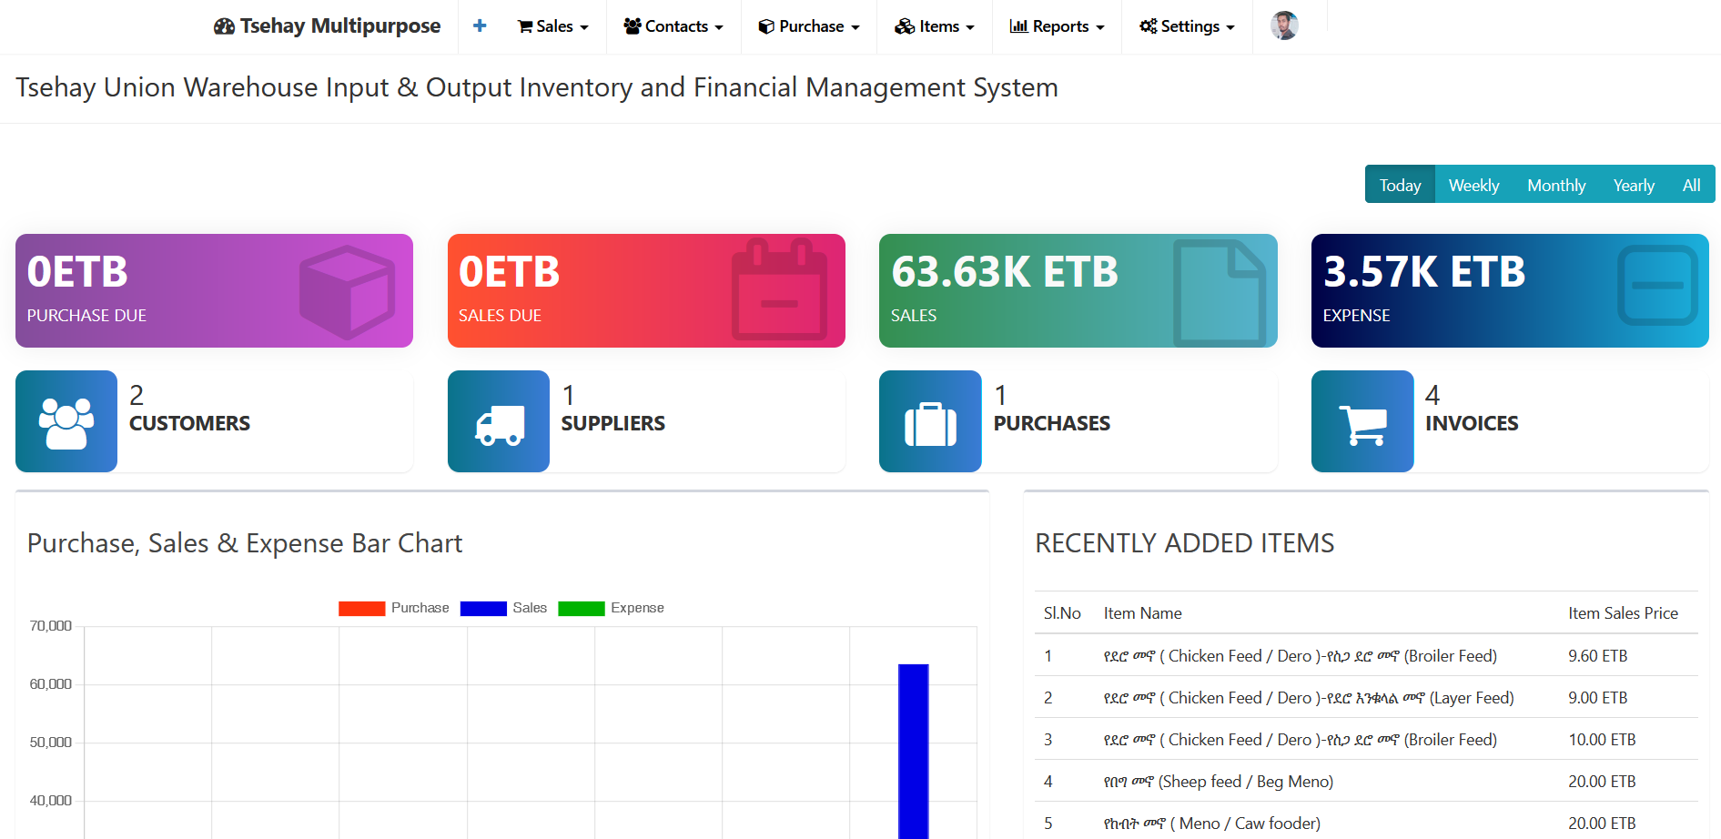Toggle Sales series in chart legend
The image size is (1721, 839).
pyautogui.click(x=503, y=608)
